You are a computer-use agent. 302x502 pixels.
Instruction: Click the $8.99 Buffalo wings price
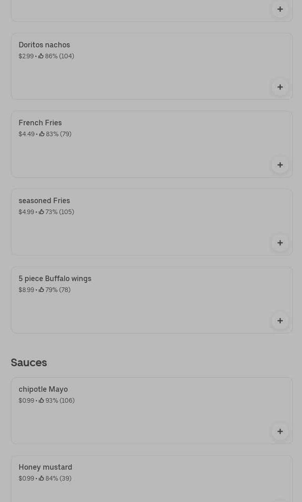point(26,290)
